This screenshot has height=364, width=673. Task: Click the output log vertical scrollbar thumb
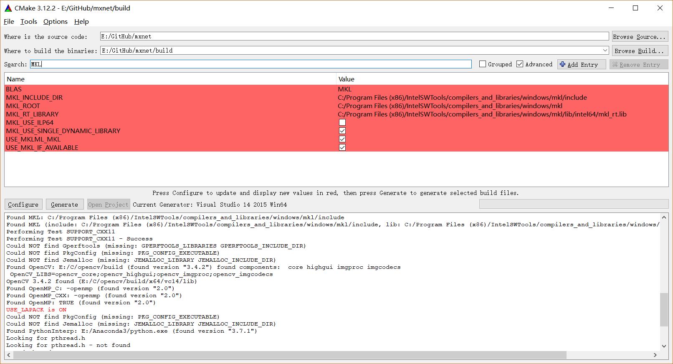point(664,310)
